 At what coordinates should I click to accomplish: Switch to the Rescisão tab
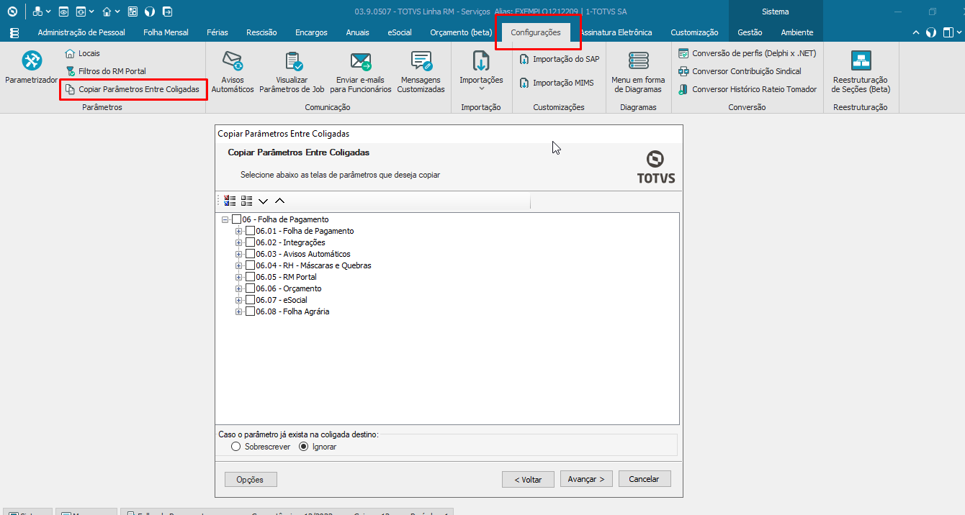[261, 32]
